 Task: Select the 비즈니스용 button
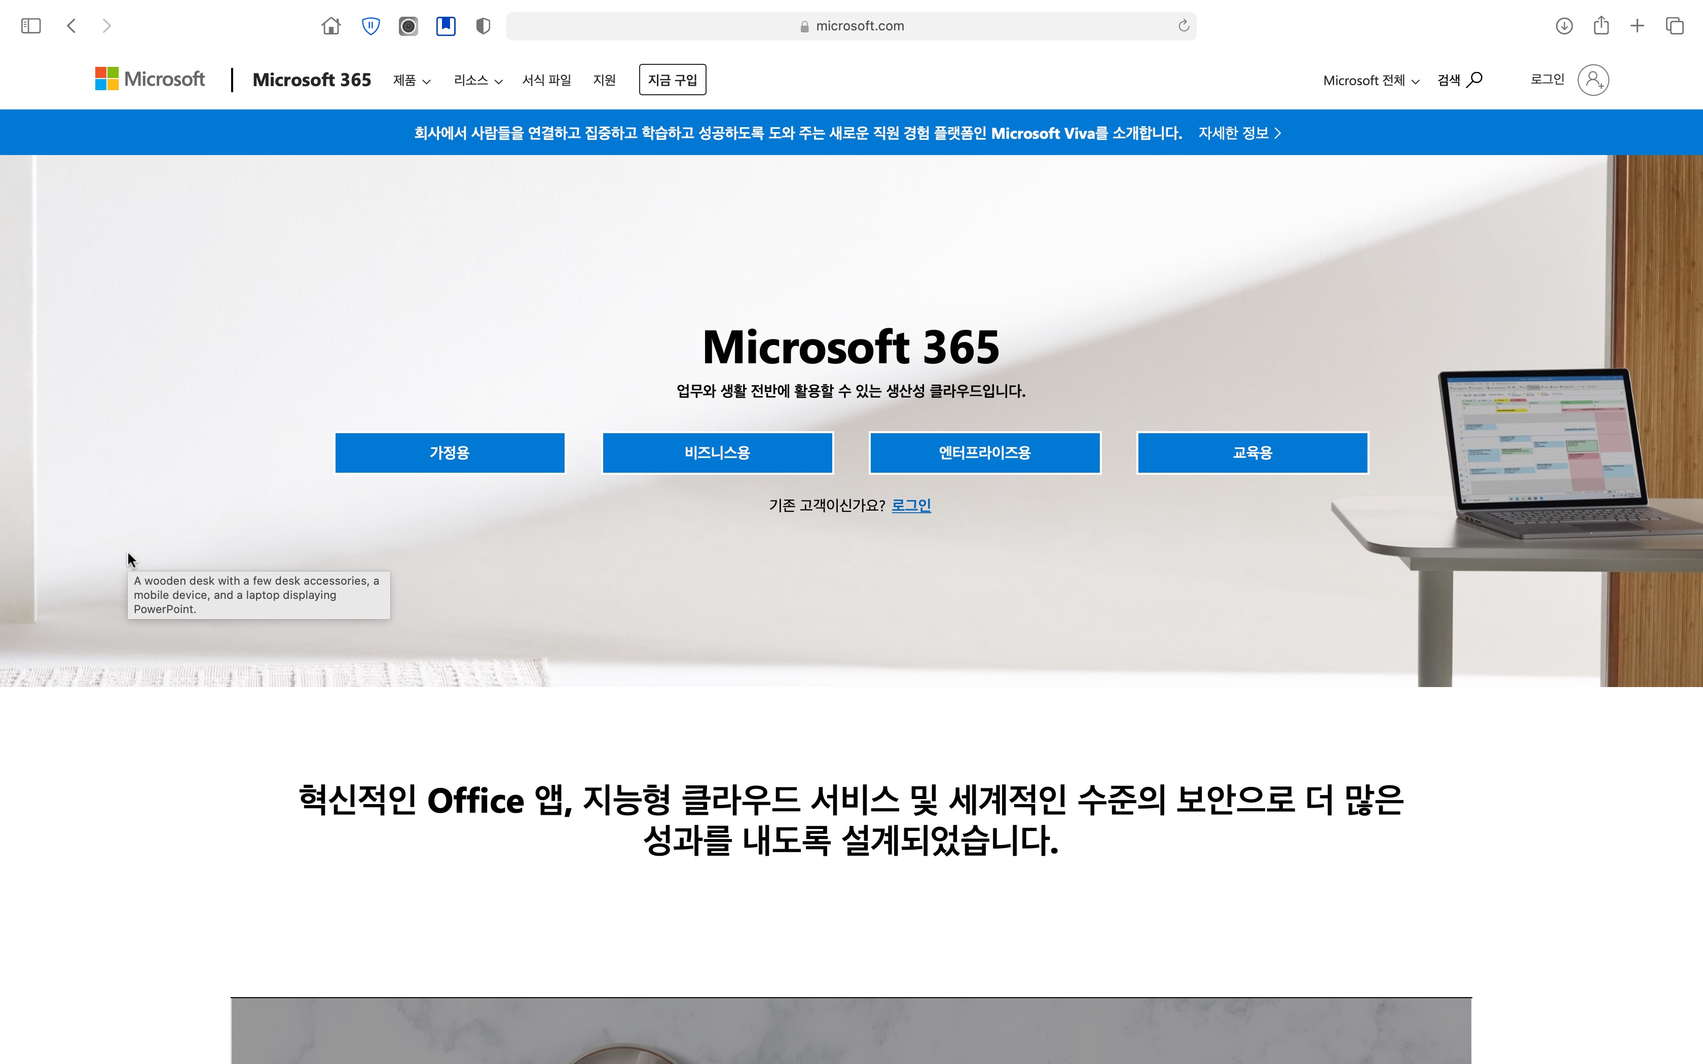(718, 452)
